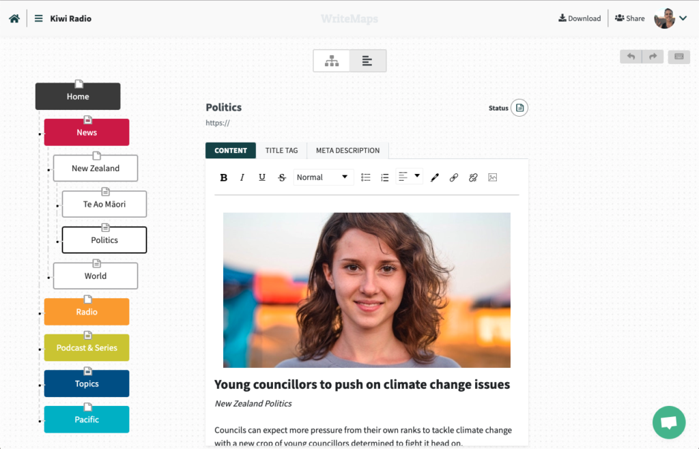This screenshot has height=449, width=699.
Task: Remove link using the unlink icon
Action: tap(472, 177)
